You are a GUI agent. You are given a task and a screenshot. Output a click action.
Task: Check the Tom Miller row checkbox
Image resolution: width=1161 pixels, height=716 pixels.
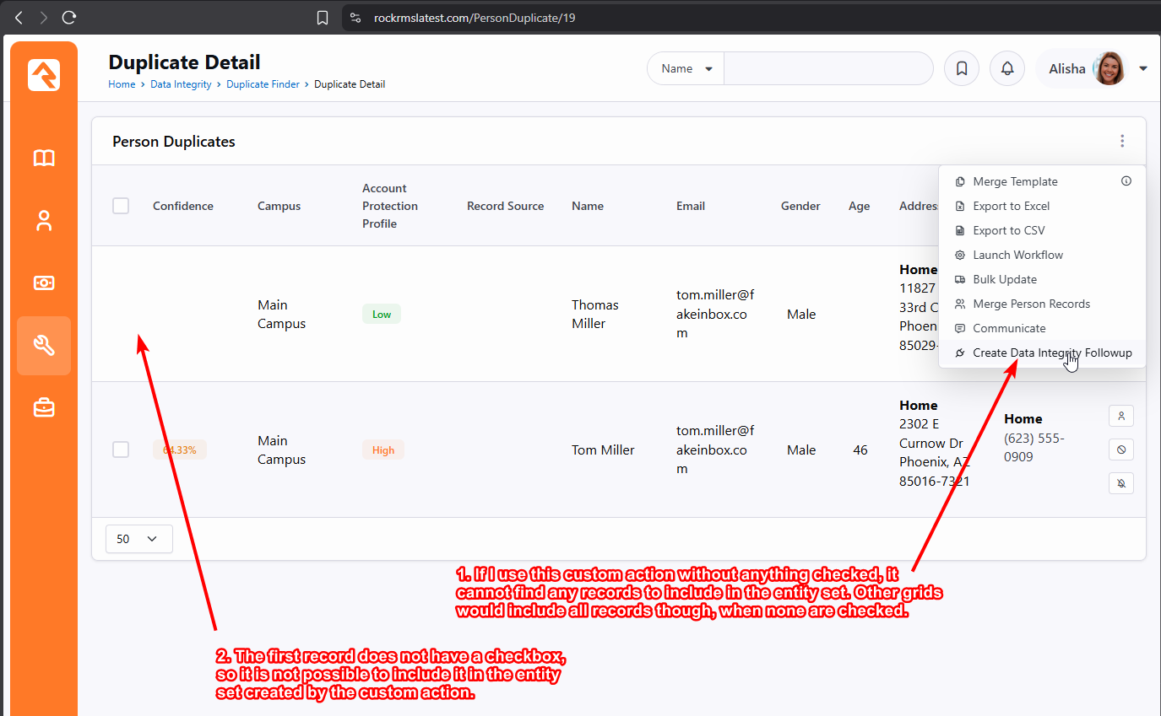(x=121, y=450)
